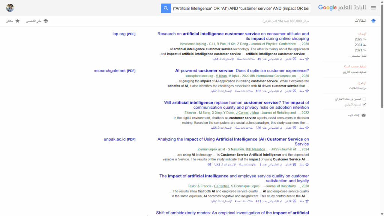View the 102 citing articles link
384x216 pixels.
point(269,91)
